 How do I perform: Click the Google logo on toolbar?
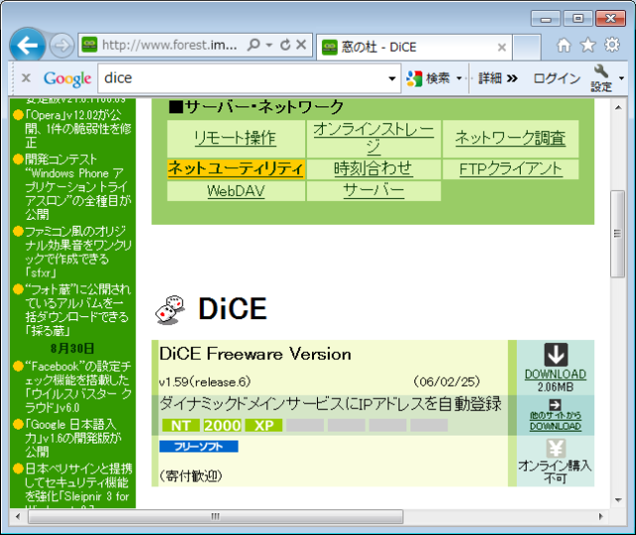click(68, 79)
